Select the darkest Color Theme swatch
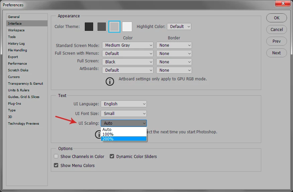The height and width of the screenshot is (192, 293). coord(89,27)
